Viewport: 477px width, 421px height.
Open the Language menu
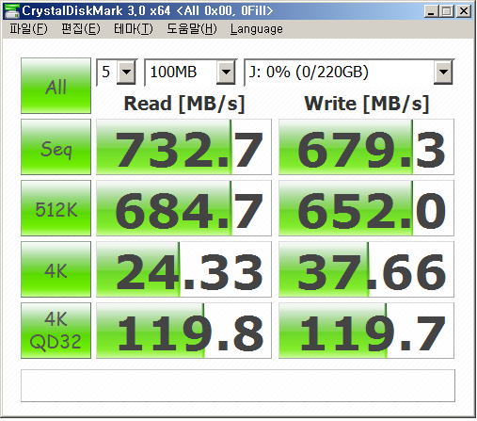pos(257,29)
